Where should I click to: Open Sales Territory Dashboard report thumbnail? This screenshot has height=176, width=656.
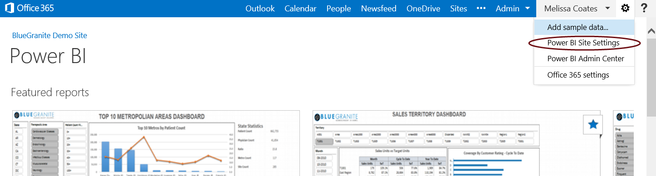click(x=456, y=143)
